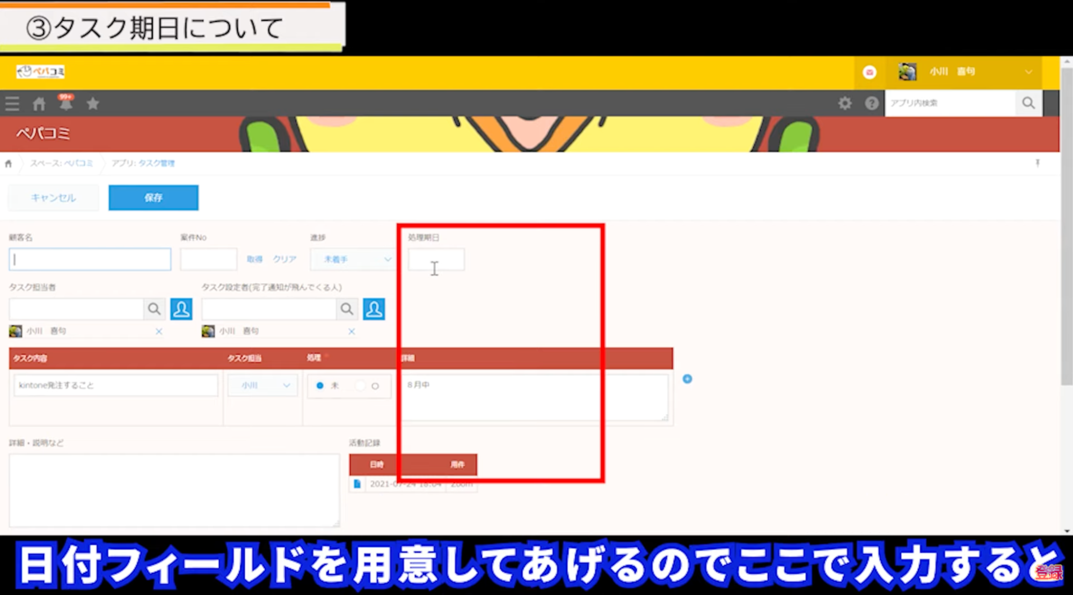This screenshot has height=595, width=1073.
Task: Click the キャンセル button
Action: pos(53,197)
